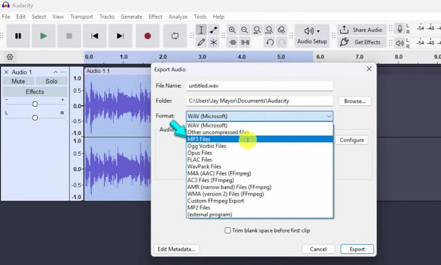Enable Trim blank space before first clip
This screenshot has width=441, height=265.
228,230
